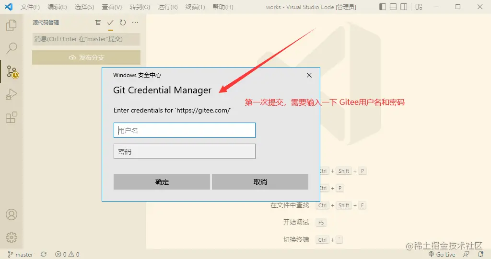Screen dimensions: 491x259
Task: Focus the 密码 password field
Action: click(185, 151)
